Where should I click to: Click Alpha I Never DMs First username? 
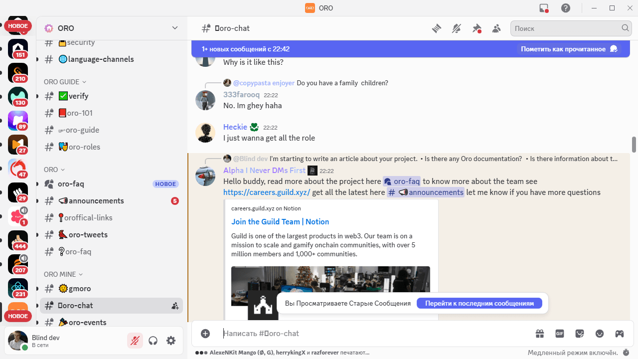[x=264, y=171]
